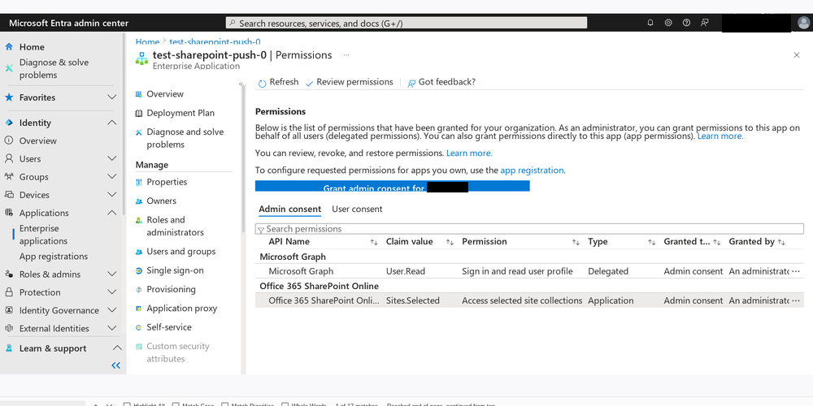Expand the Users section
This screenshot has height=406, width=813.
click(x=111, y=158)
